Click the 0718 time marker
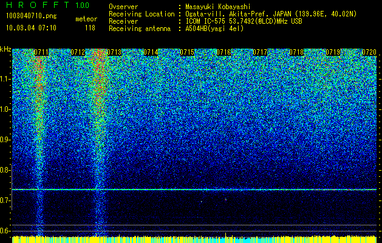 point(296,52)
